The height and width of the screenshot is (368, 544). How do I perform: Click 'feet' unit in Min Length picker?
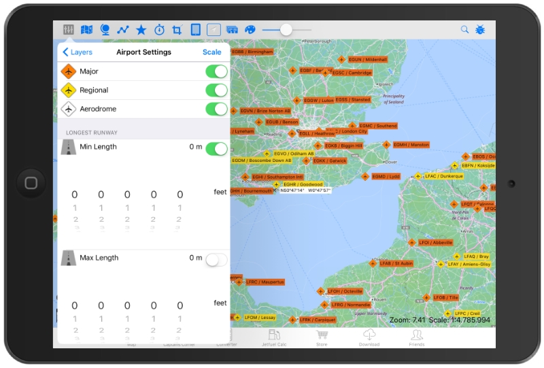pyautogui.click(x=220, y=192)
